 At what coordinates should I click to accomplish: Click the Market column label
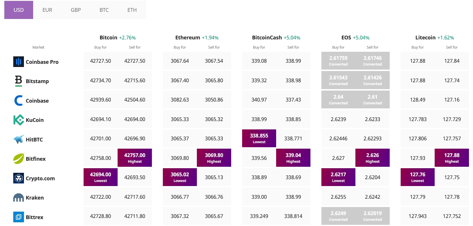(x=38, y=47)
